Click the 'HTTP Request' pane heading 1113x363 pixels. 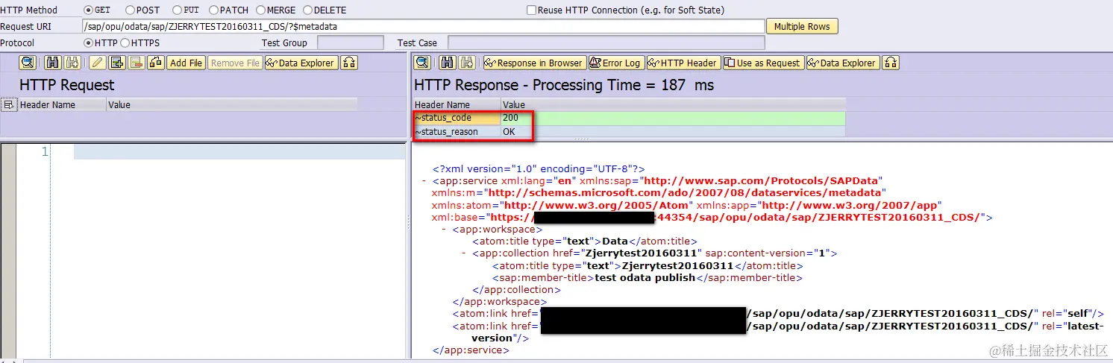pyautogui.click(x=67, y=85)
